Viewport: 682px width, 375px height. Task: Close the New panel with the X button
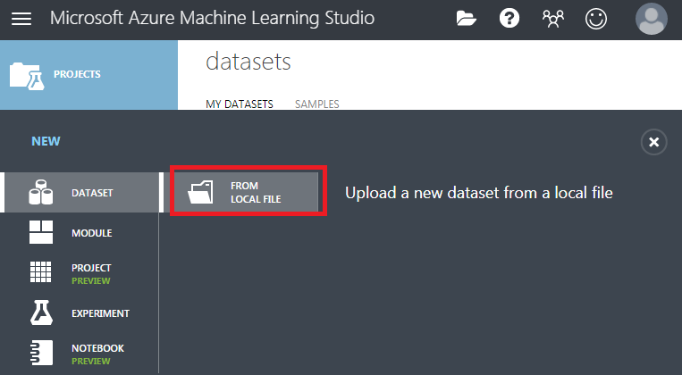point(653,142)
